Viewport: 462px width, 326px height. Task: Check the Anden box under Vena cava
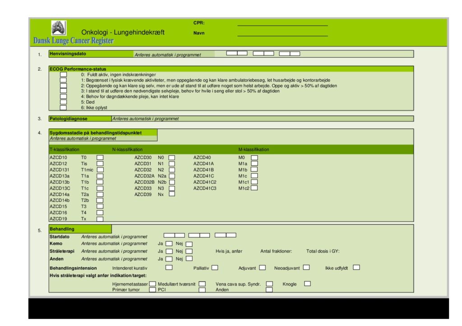coord(269,290)
